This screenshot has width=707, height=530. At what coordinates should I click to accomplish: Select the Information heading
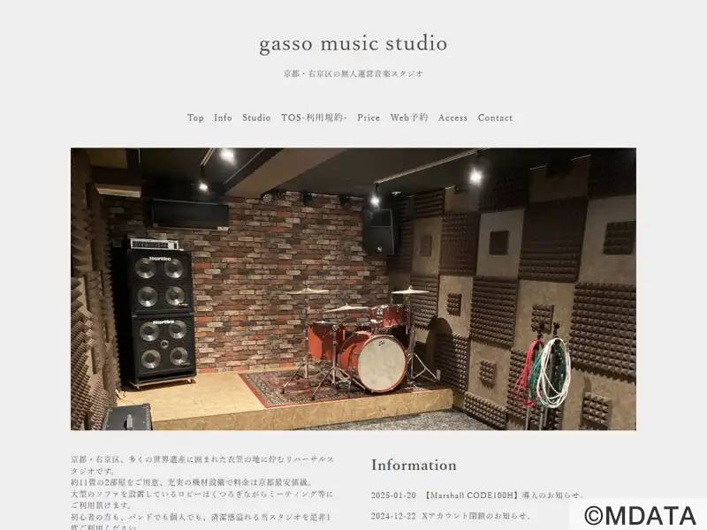click(414, 466)
